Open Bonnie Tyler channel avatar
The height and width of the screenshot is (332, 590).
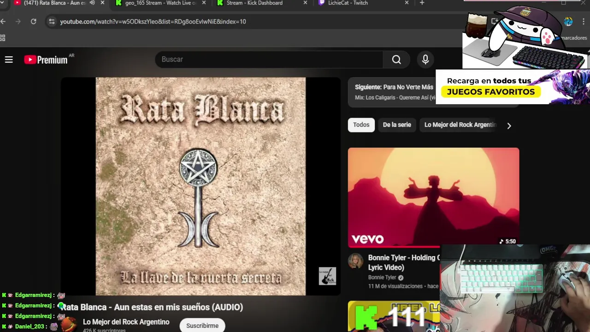click(x=355, y=261)
